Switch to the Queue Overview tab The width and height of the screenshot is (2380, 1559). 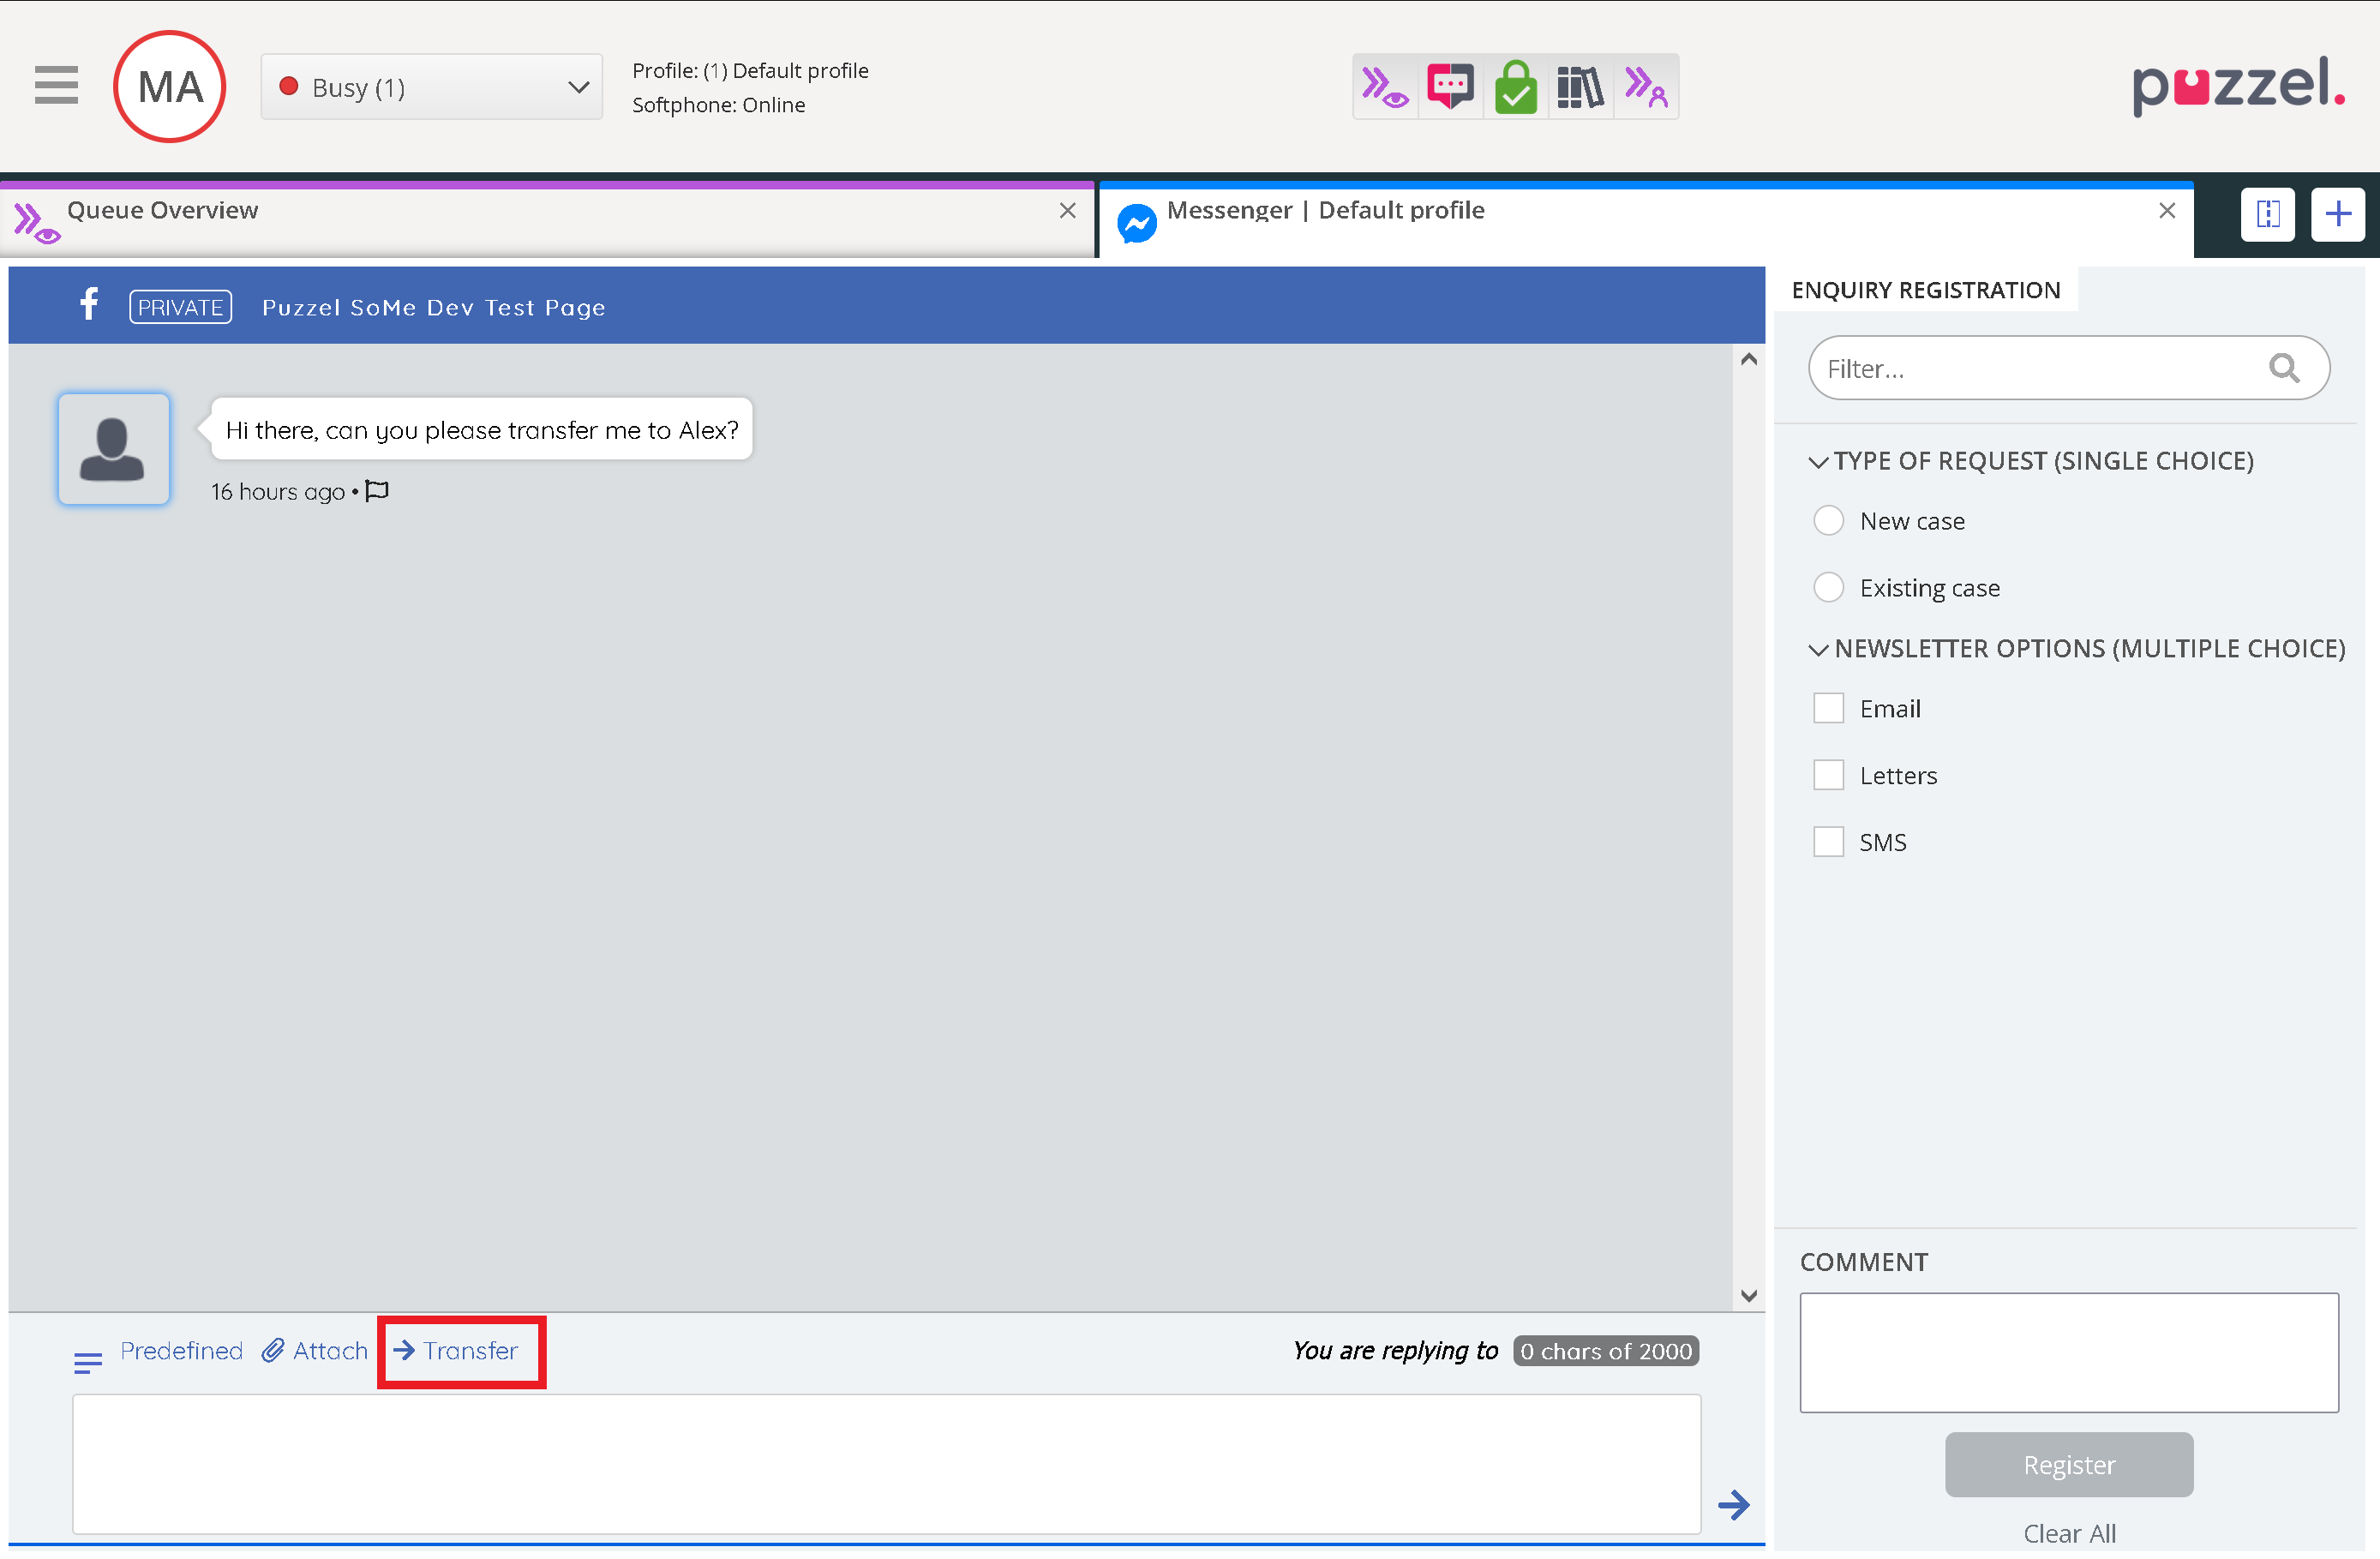[162, 211]
